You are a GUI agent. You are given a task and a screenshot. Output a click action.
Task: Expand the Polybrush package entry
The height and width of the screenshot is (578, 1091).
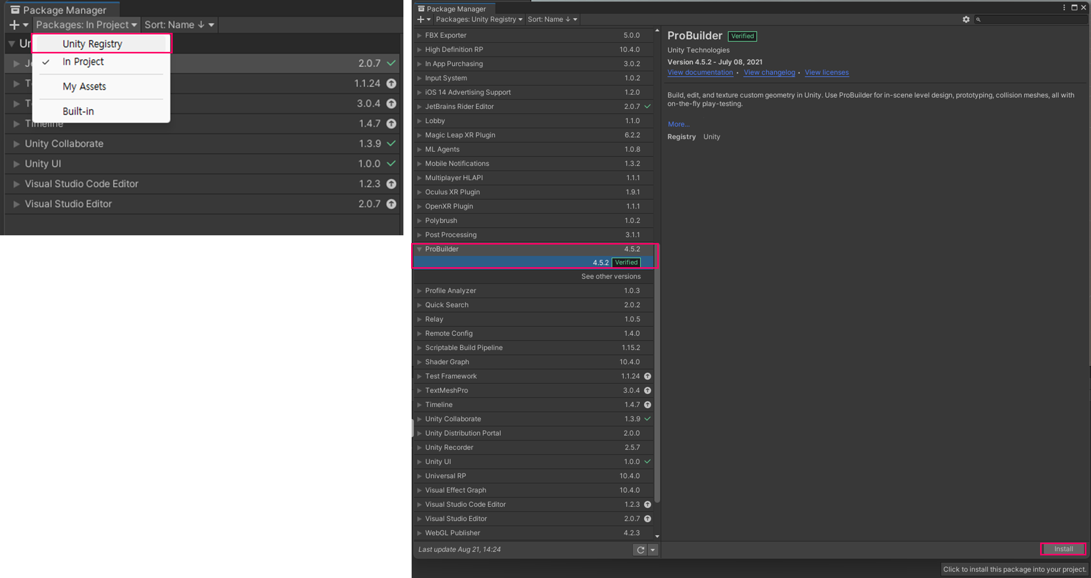tap(419, 221)
